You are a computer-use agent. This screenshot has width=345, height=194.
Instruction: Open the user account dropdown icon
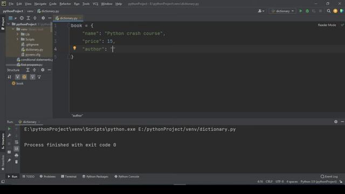pos(261,11)
